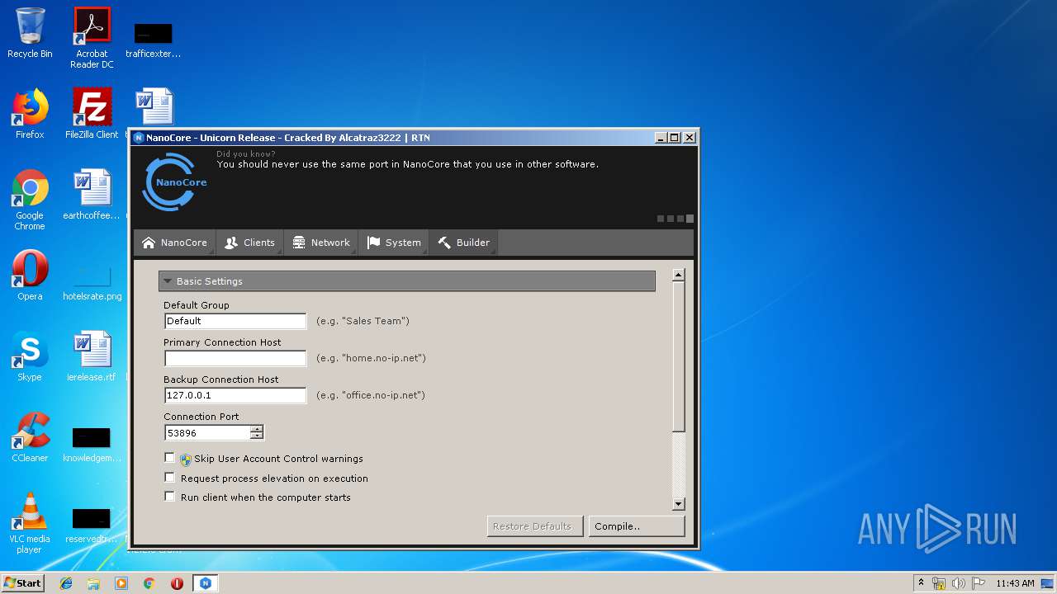Select the FileZilla Client desktop shortcut

click(92, 114)
